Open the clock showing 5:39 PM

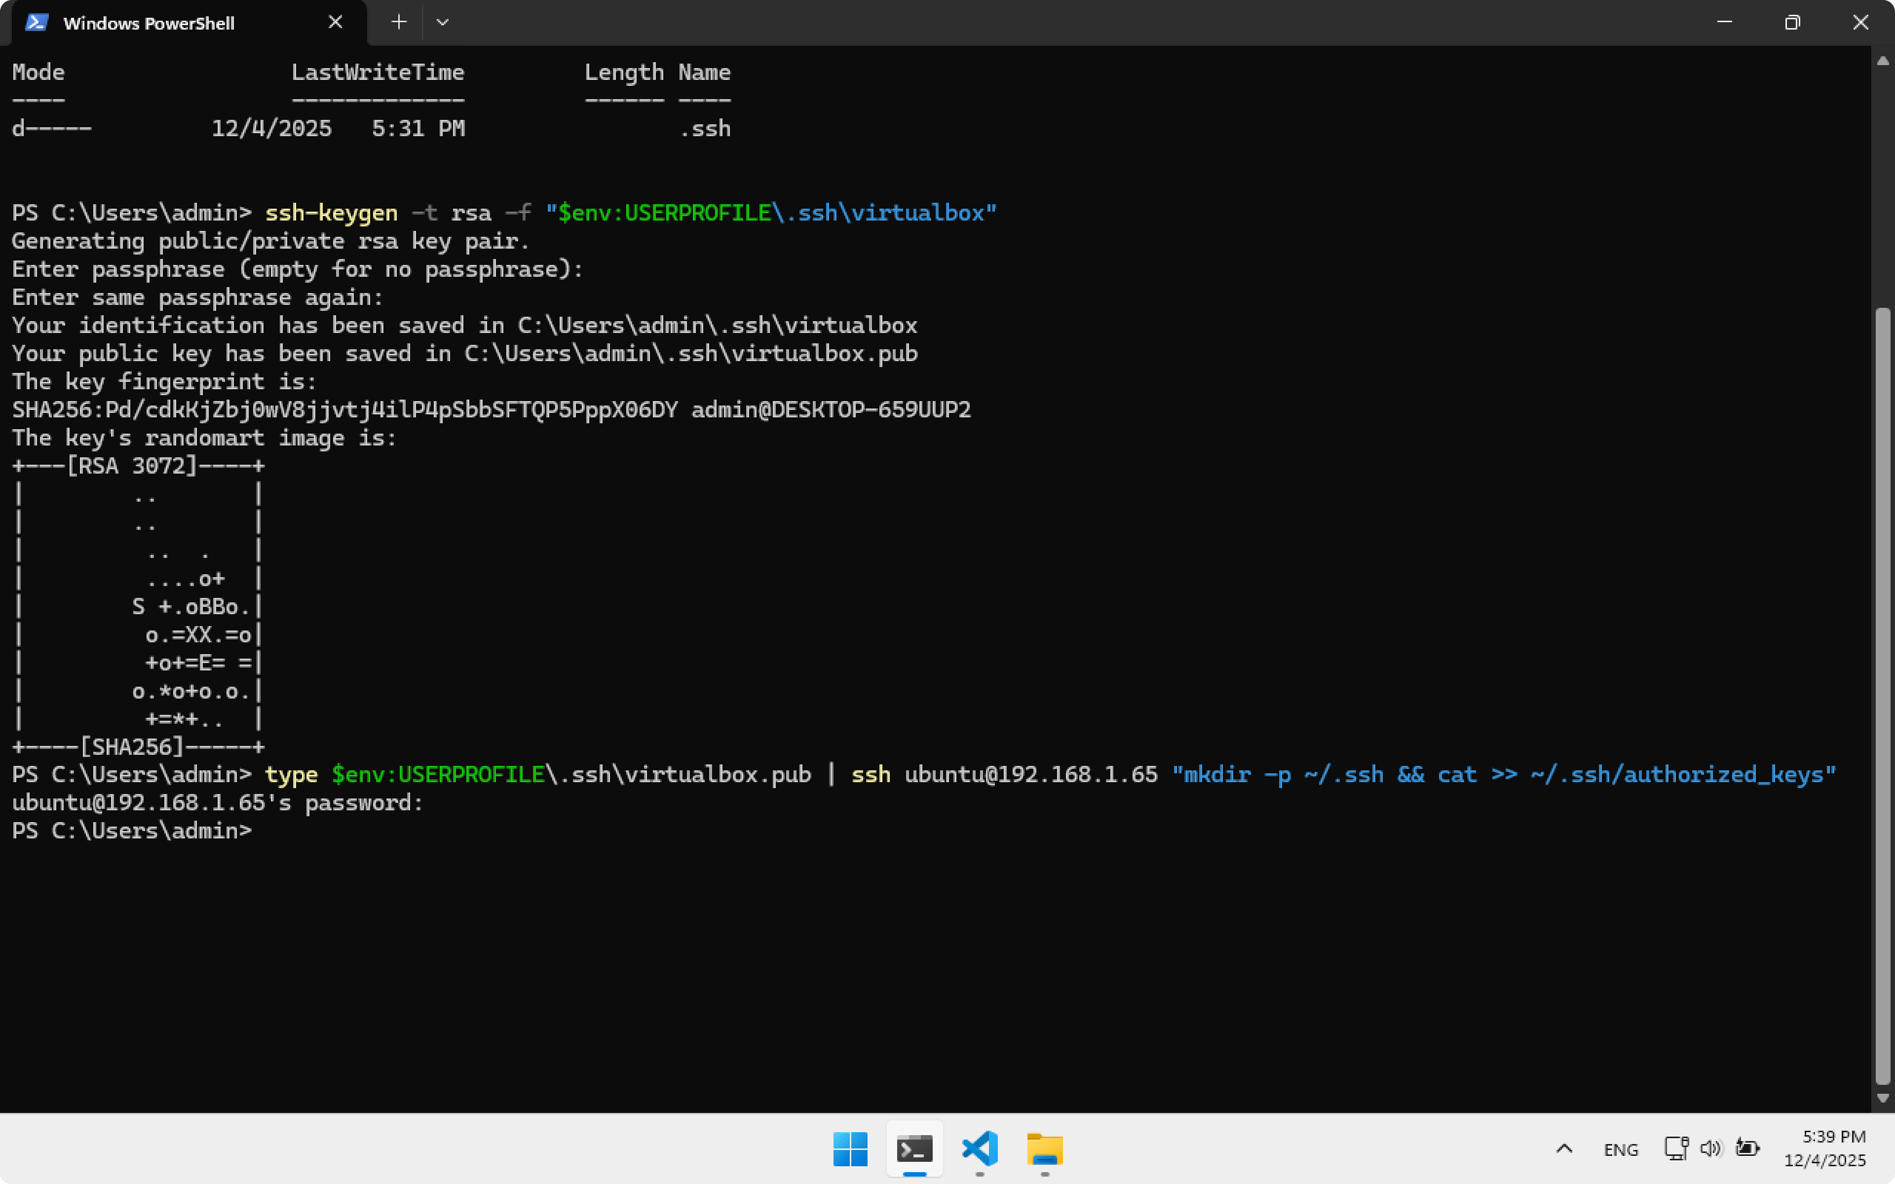tap(1833, 1148)
